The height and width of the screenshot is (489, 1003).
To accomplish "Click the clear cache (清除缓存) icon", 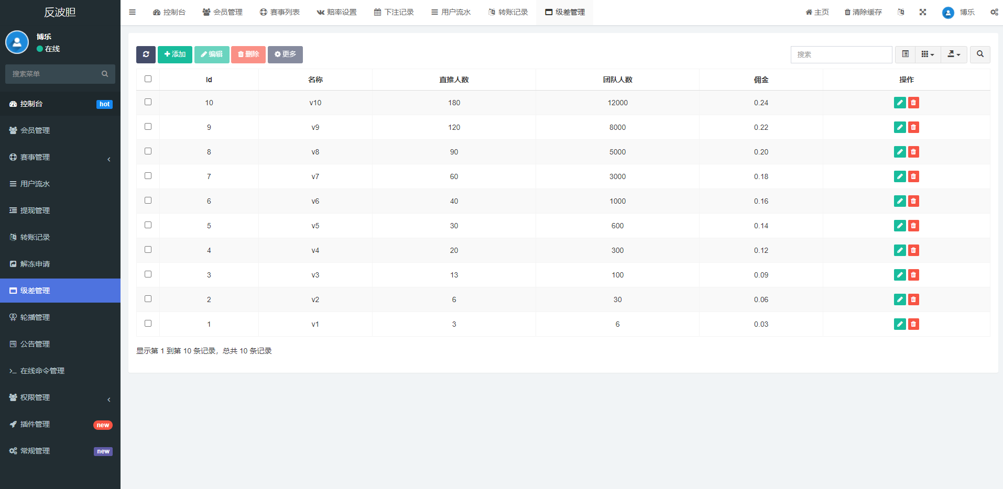I will [x=862, y=12].
